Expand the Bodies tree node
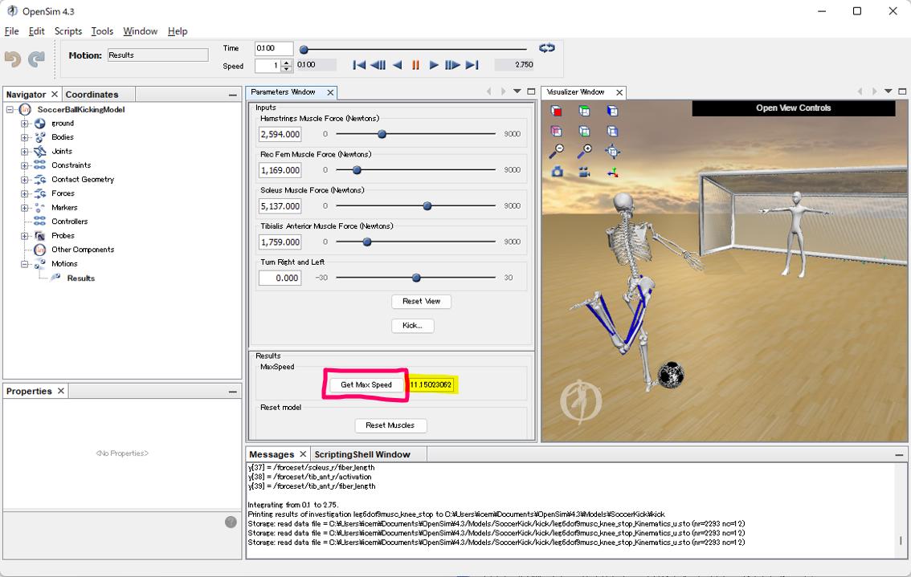The height and width of the screenshot is (577, 911). pyautogui.click(x=25, y=137)
